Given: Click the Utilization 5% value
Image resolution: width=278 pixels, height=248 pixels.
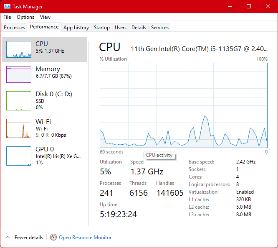Looking at the screenshot, I should 106,171.
